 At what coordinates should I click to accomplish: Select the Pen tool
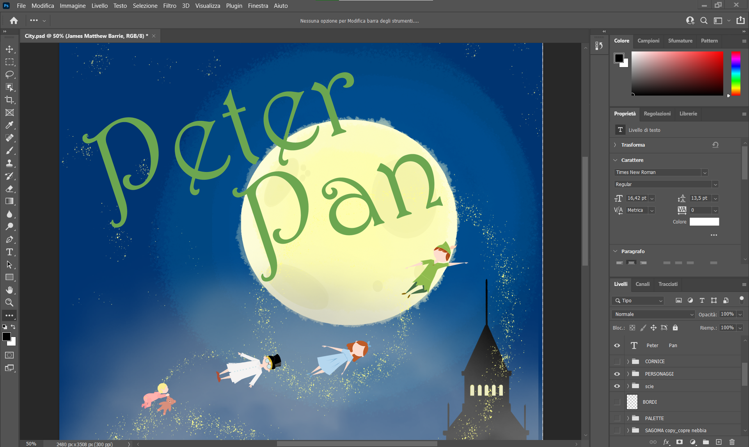pyautogui.click(x=9, y=239)
